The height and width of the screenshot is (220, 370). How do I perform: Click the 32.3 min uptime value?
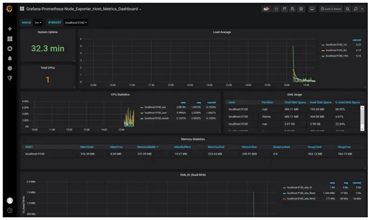click(x=48, y=48)
